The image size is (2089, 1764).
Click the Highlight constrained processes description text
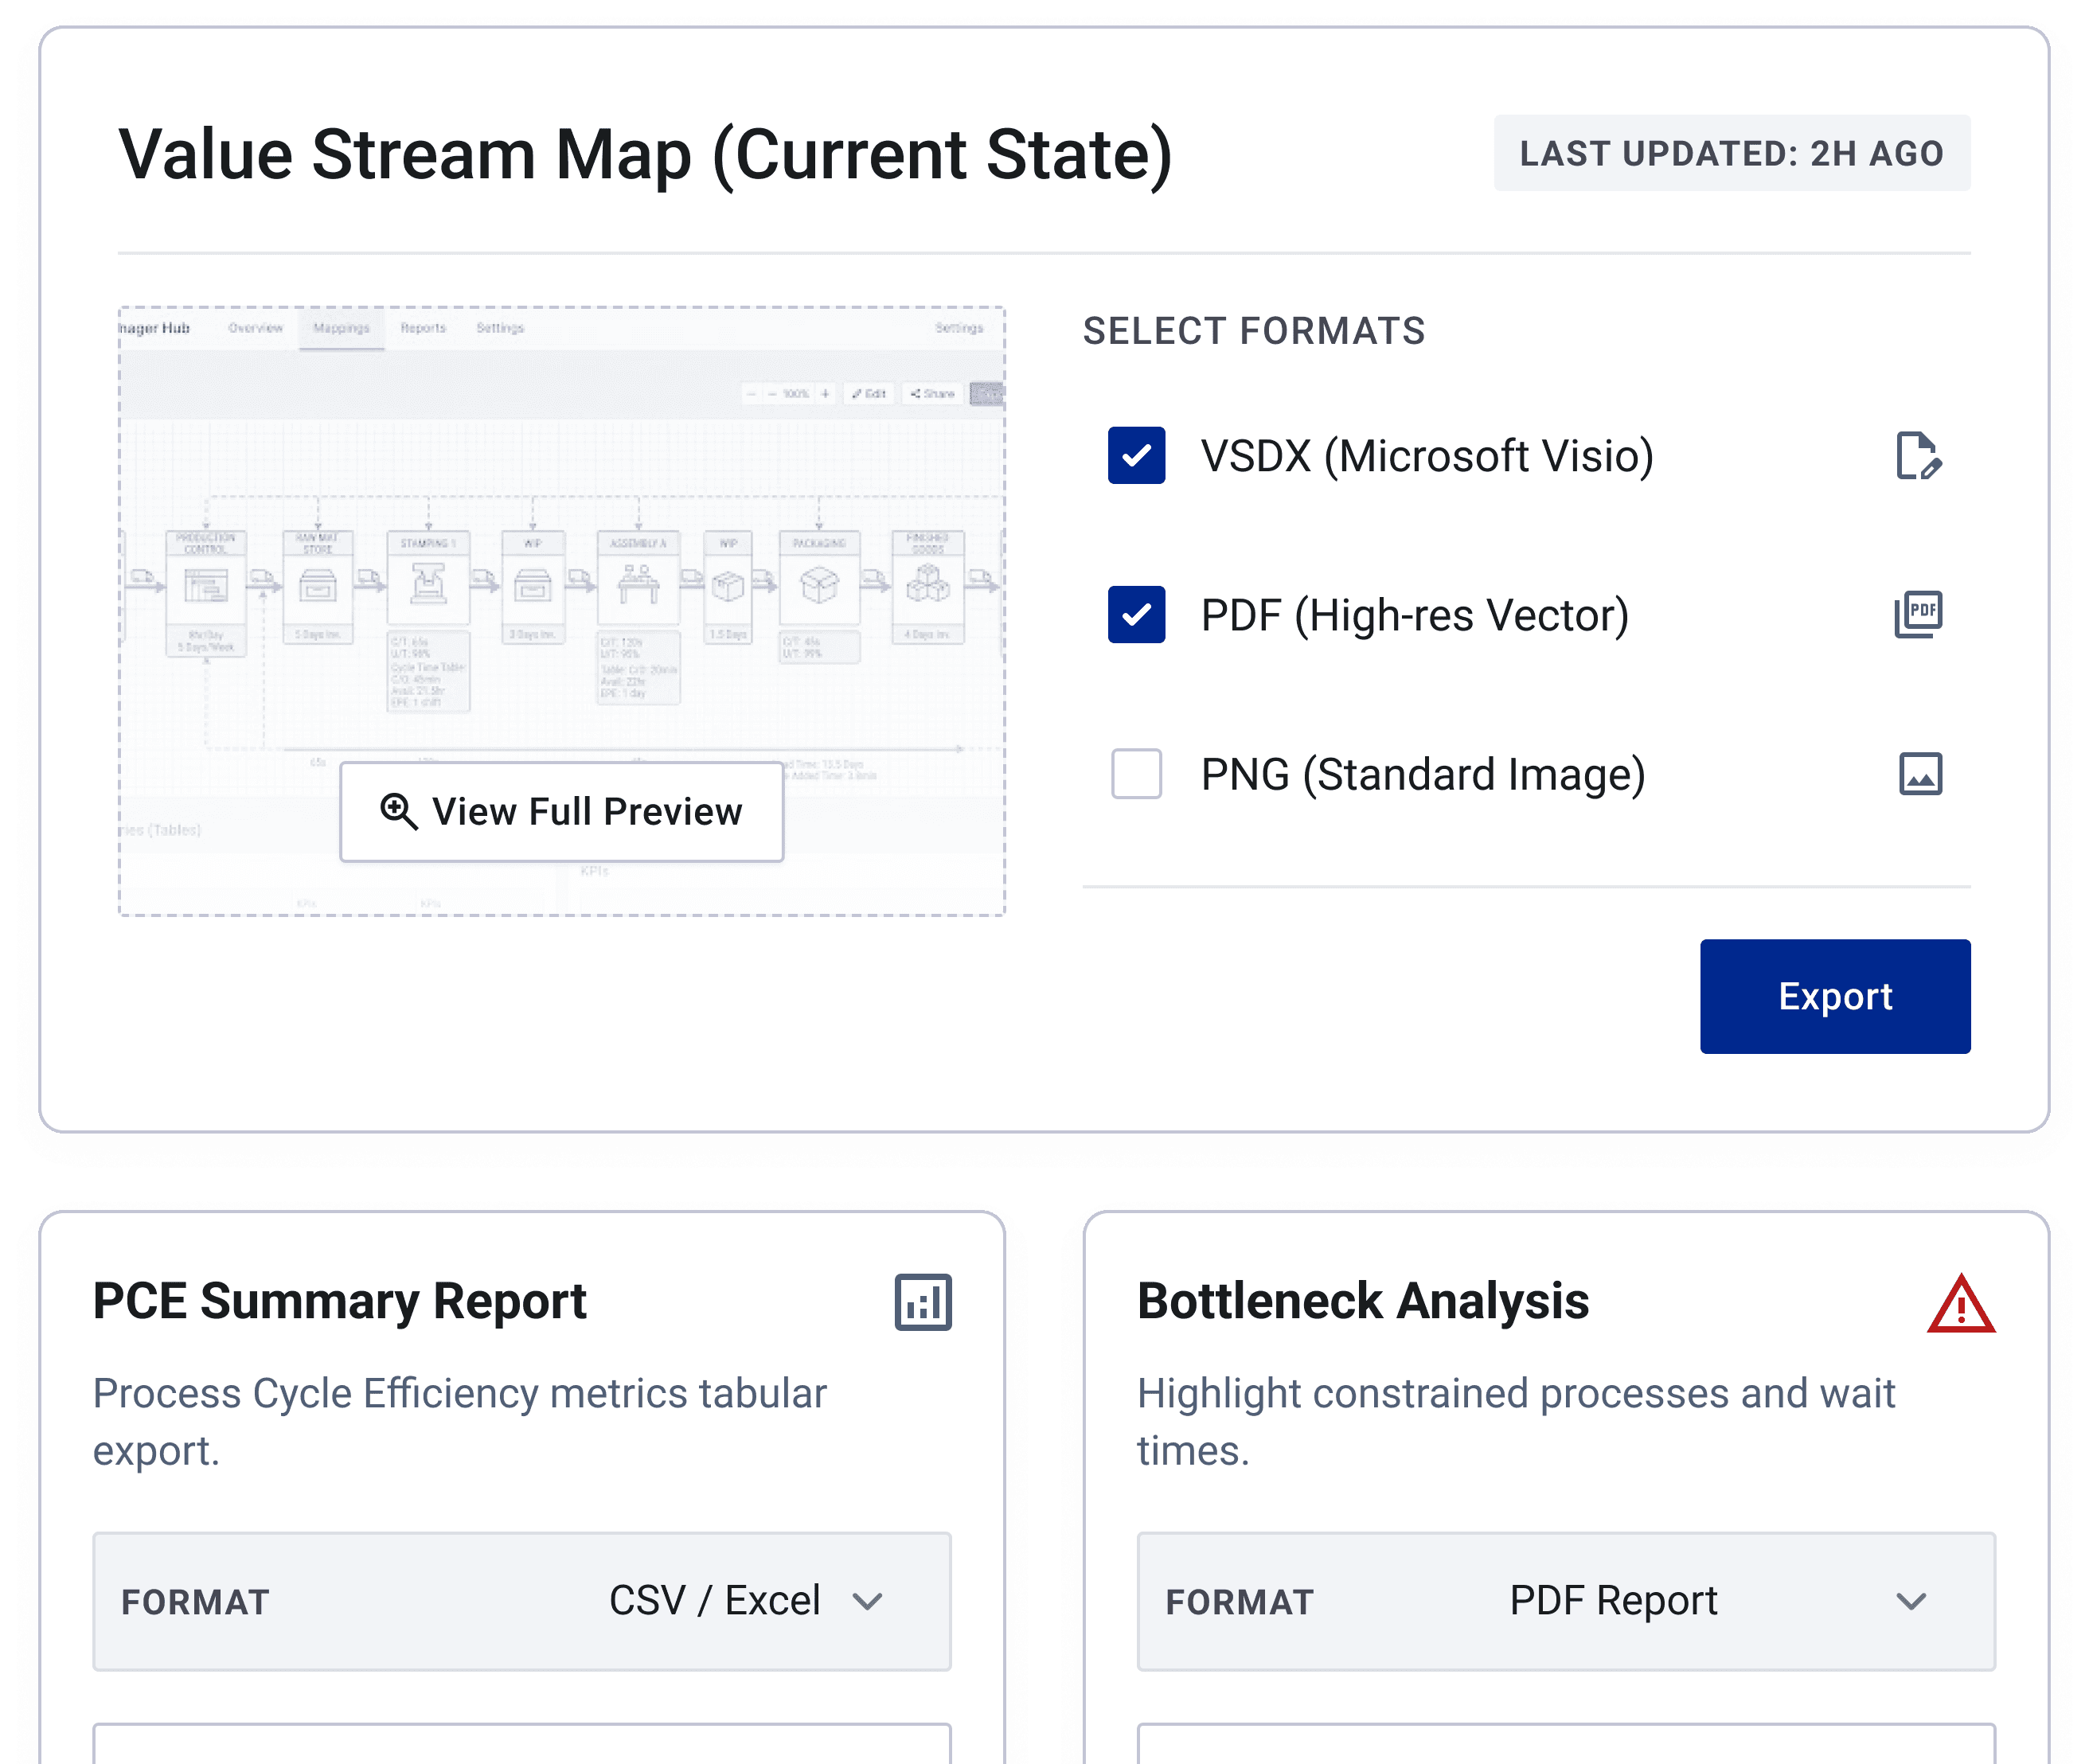[1516, 1422]
